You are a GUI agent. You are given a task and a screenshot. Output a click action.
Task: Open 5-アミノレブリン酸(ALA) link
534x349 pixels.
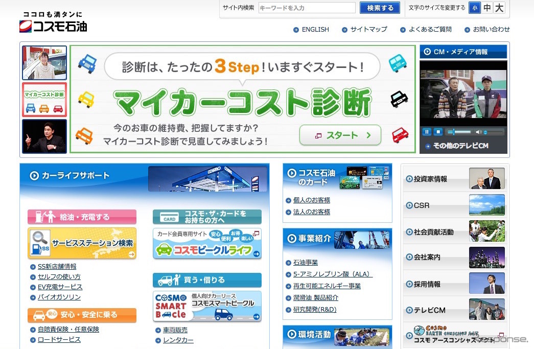tap(333, 274)
